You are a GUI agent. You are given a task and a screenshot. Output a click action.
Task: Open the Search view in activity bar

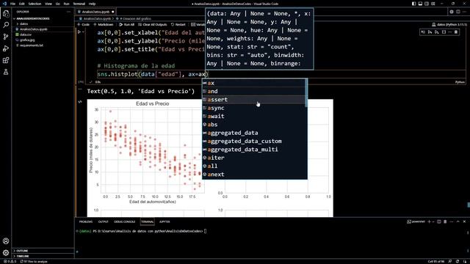(x=6, y=25)
